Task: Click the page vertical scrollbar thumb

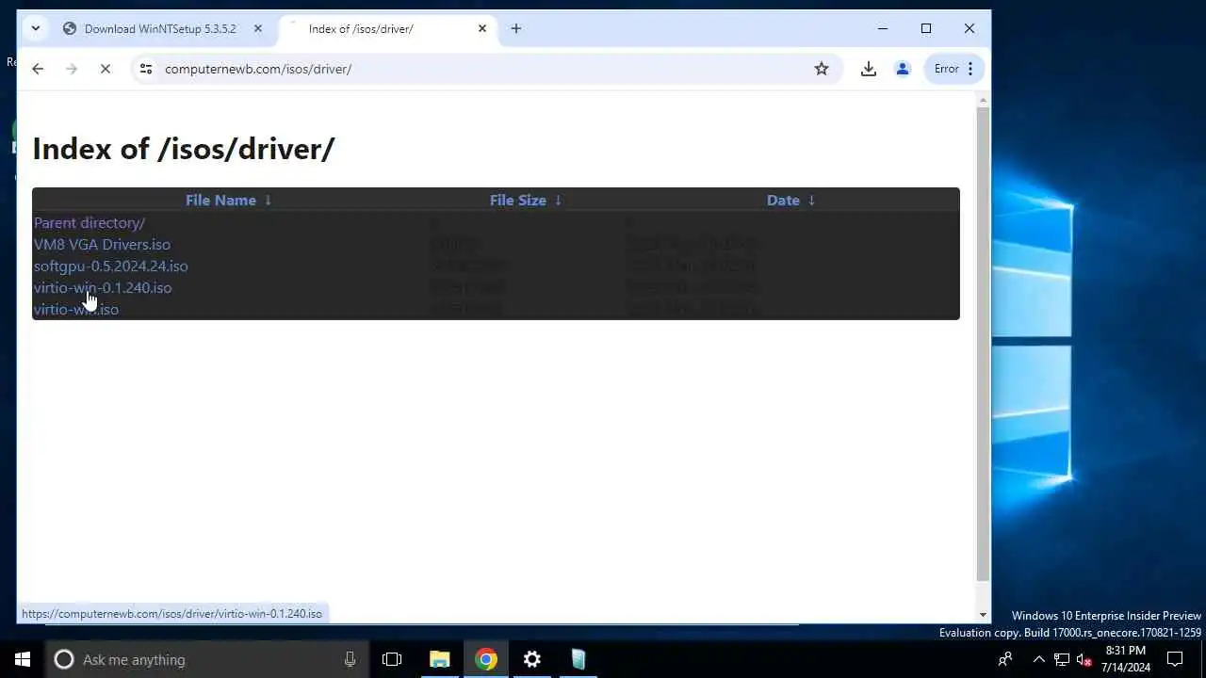Action: pos(983,344)
